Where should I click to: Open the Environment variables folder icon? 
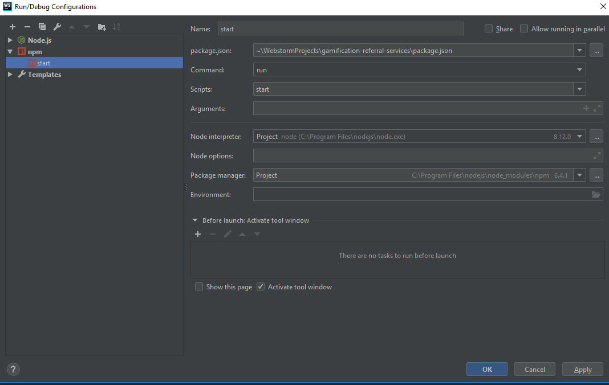click(596, 194)
